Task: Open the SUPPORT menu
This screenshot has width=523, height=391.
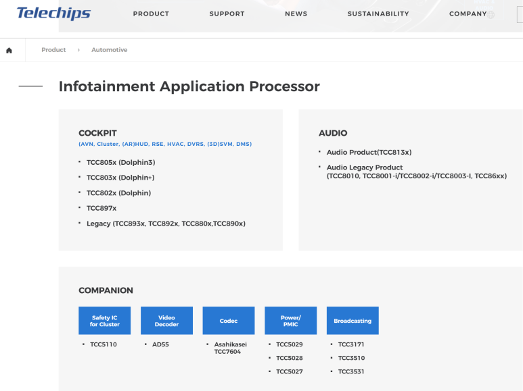Action: (x=227, y=14)
